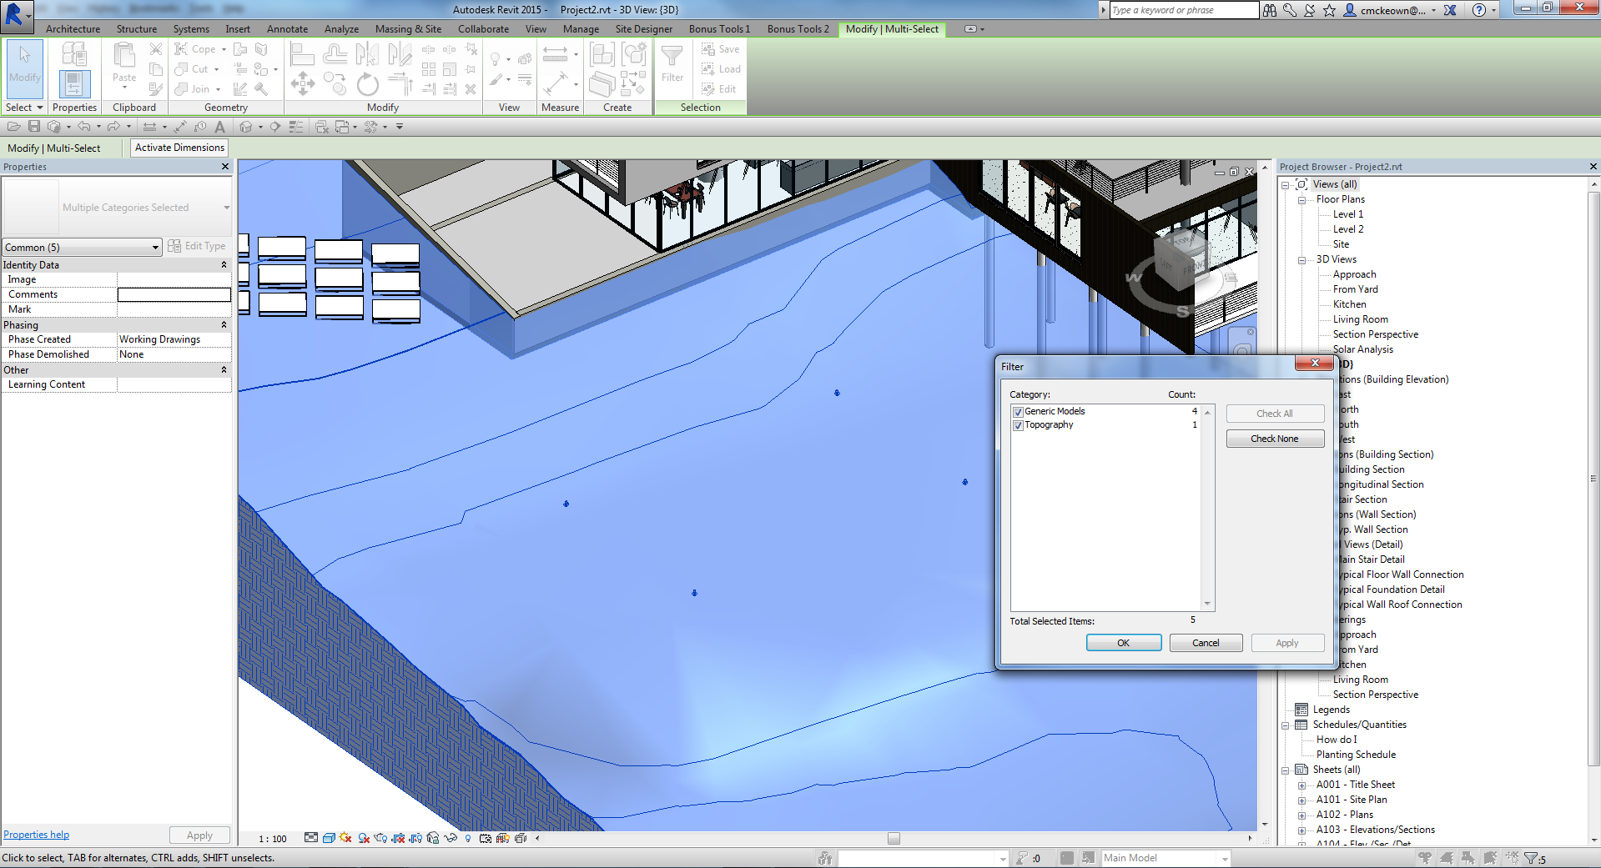Open the default 3D view house icon
The image size is (1601, 868).
(x=246, y=127)
